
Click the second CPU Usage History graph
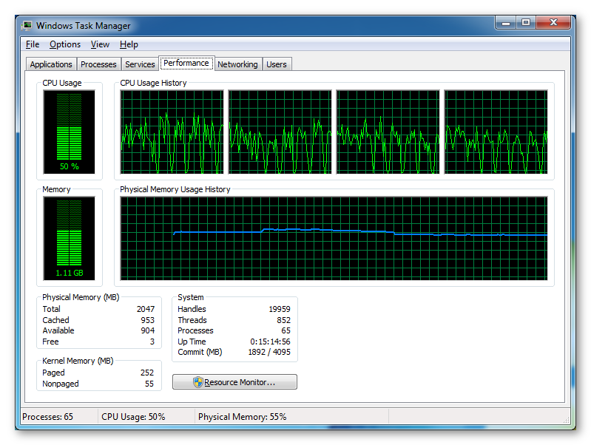tap(280, 132)
